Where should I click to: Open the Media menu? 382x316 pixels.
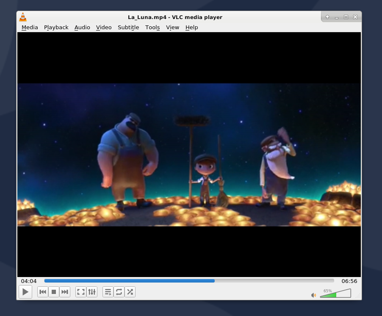point(30,28)
